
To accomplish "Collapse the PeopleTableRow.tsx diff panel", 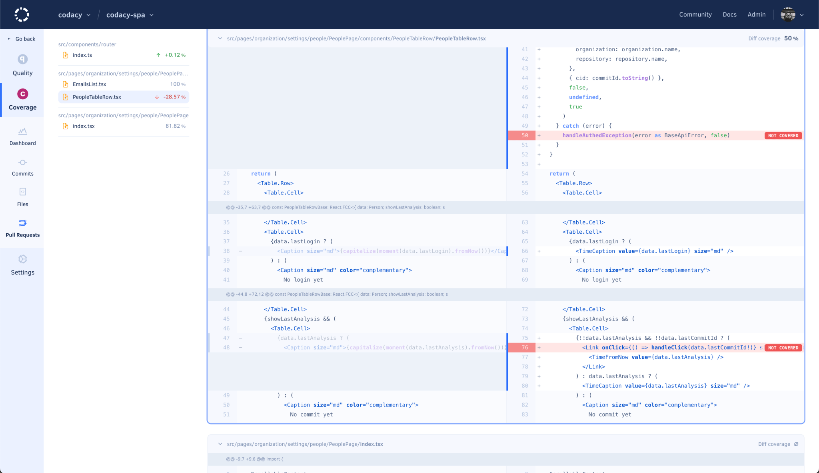I will (x=220, y=38).
